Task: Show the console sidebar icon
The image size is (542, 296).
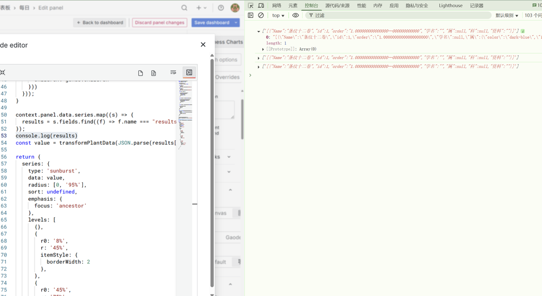Action: click(250, 15)
